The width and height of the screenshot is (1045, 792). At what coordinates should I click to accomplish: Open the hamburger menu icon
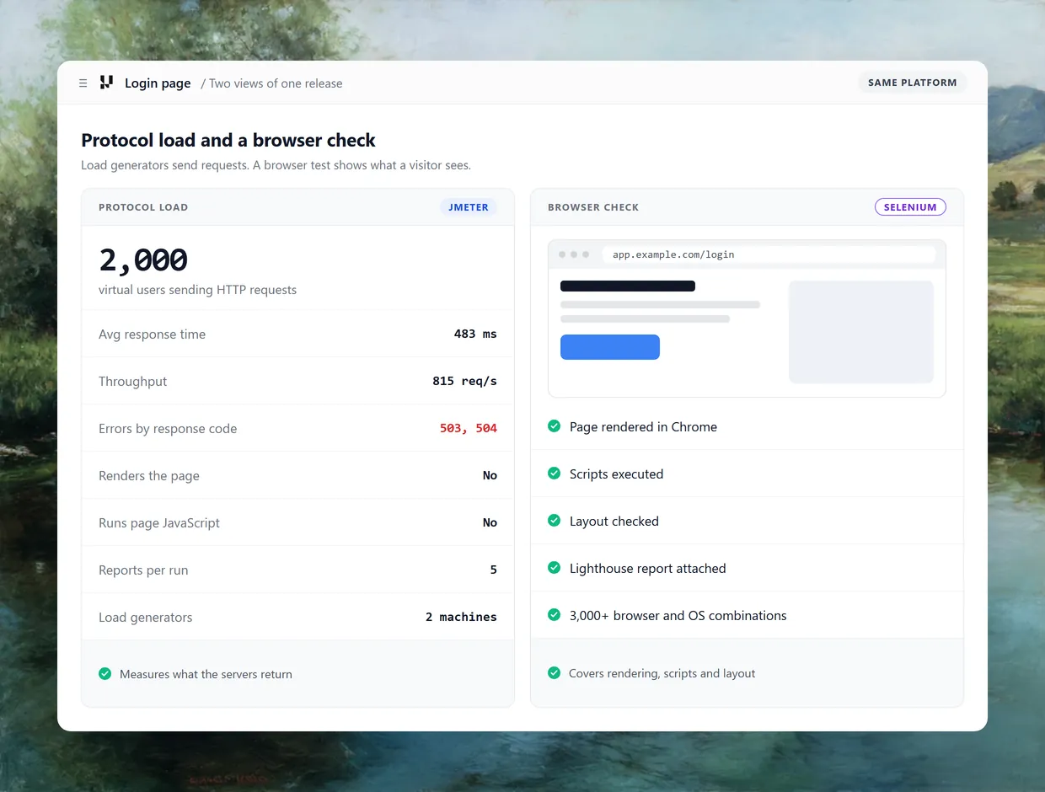click(83, 83)
